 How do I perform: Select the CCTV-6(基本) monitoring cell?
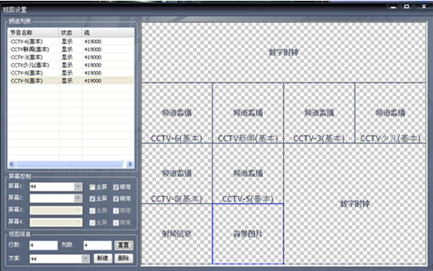point(177,112)
